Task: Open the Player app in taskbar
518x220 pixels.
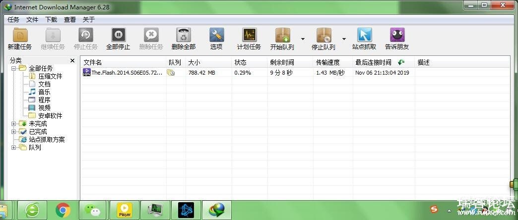Action: point(124,210)
